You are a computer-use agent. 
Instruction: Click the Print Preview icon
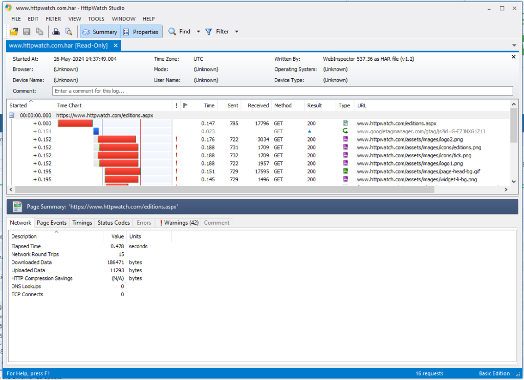[69, 32]
